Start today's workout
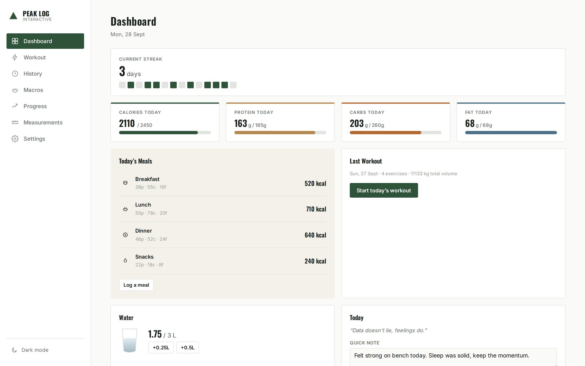This screenshot has height=366, width=585. 384,190
